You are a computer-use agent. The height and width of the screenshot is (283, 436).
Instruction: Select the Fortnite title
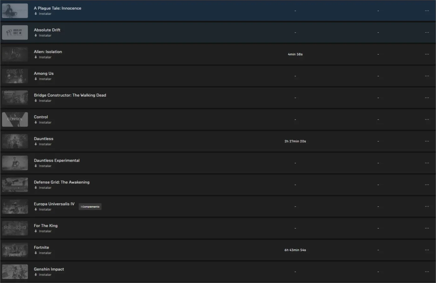click(41, 247)
